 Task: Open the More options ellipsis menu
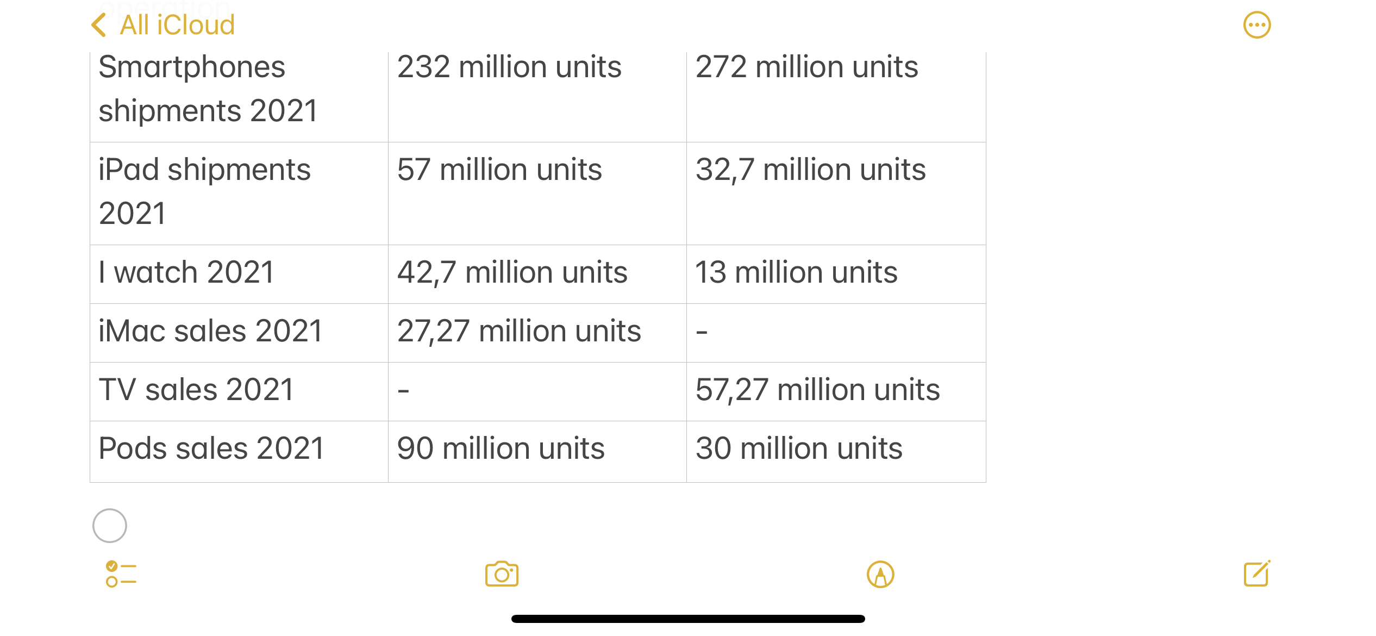tap(1256, 25)
